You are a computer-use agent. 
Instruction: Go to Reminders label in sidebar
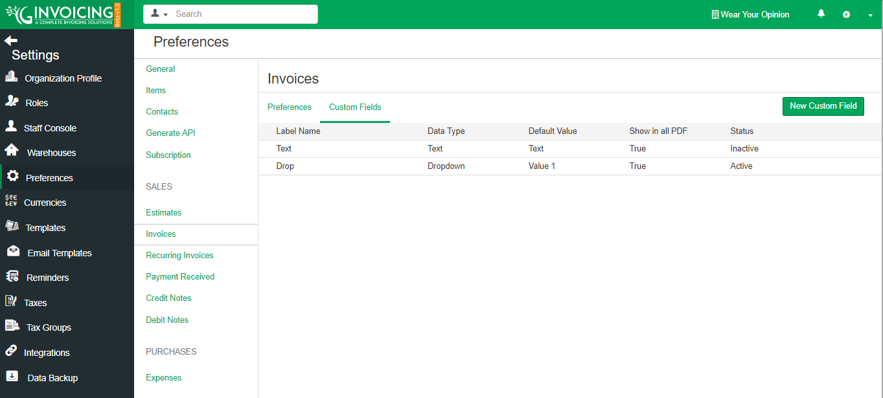pyautogui.click(x=47, y=278)
